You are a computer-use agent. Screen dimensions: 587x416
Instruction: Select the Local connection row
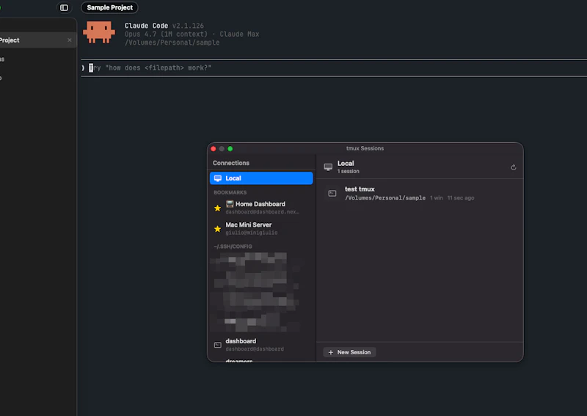261,178
